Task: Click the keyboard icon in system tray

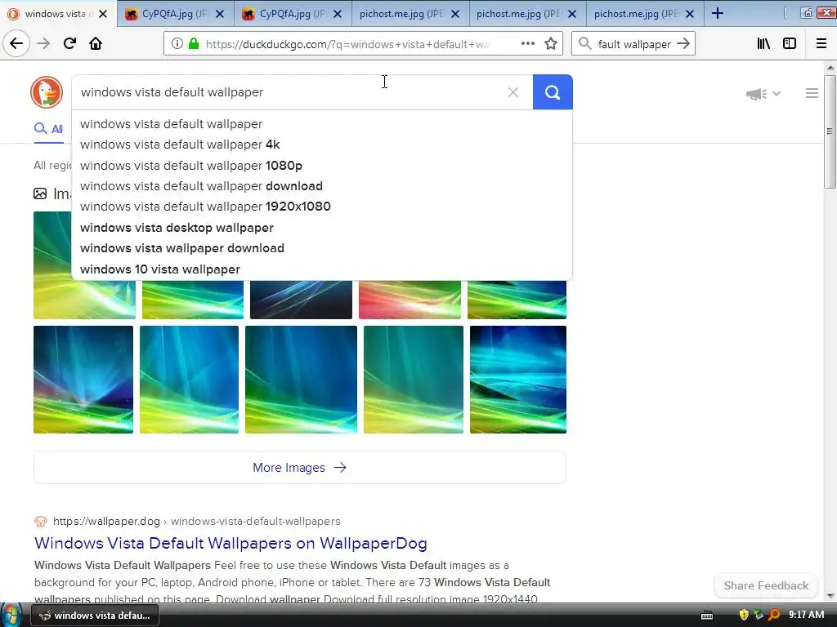Action: click(x=707, y=616)
